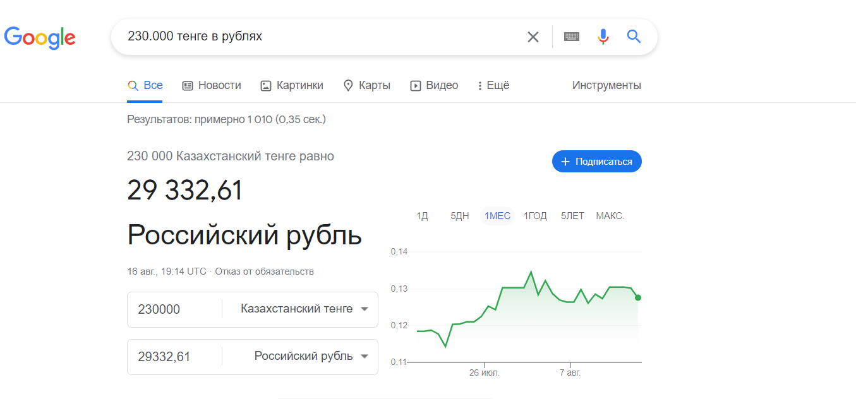Select the 1Д chart range
Screen dimensions: 856x399
tap(423, 216)
